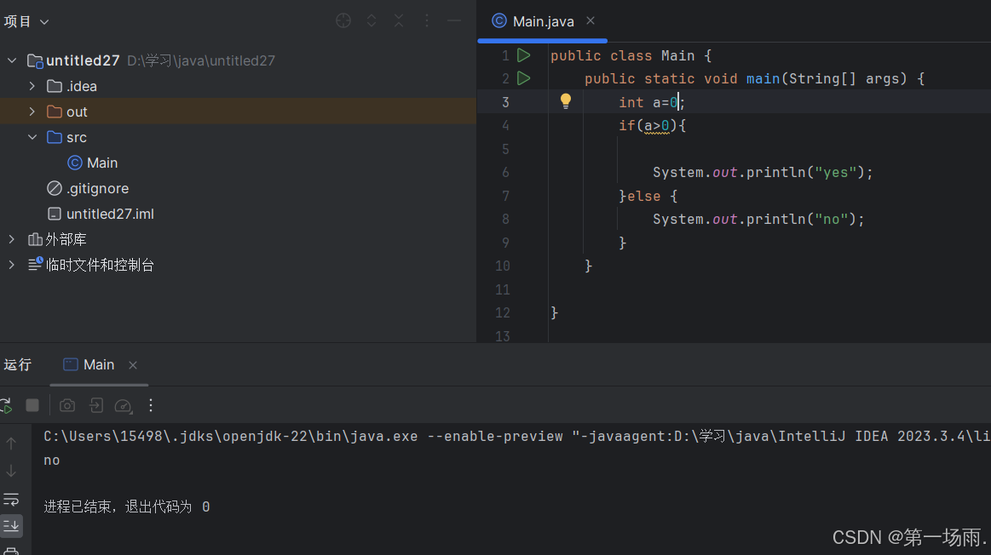Open the profiler gauge icon

coord(124,405)
